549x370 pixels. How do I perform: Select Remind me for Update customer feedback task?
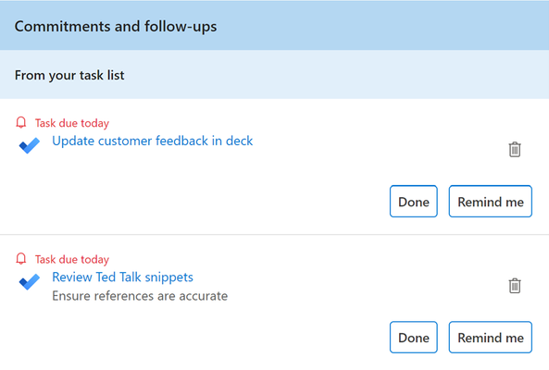pyautogui.click(x=491, y=202)
